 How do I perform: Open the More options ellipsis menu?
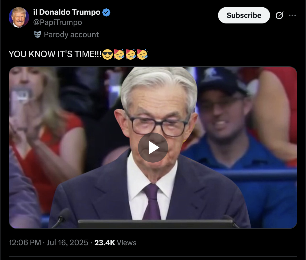pos(292,16)
